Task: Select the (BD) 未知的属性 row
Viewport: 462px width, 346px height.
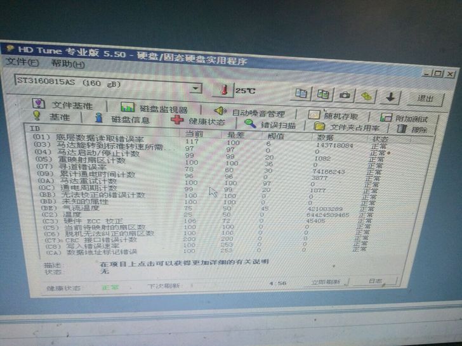Action: tap(207, 202)
